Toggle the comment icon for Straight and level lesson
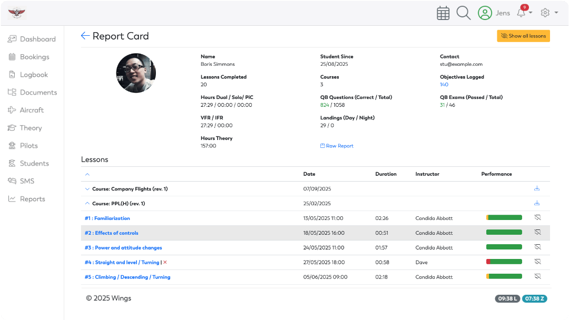The height and width of the screenshot is (320, 569). point(537,262)
